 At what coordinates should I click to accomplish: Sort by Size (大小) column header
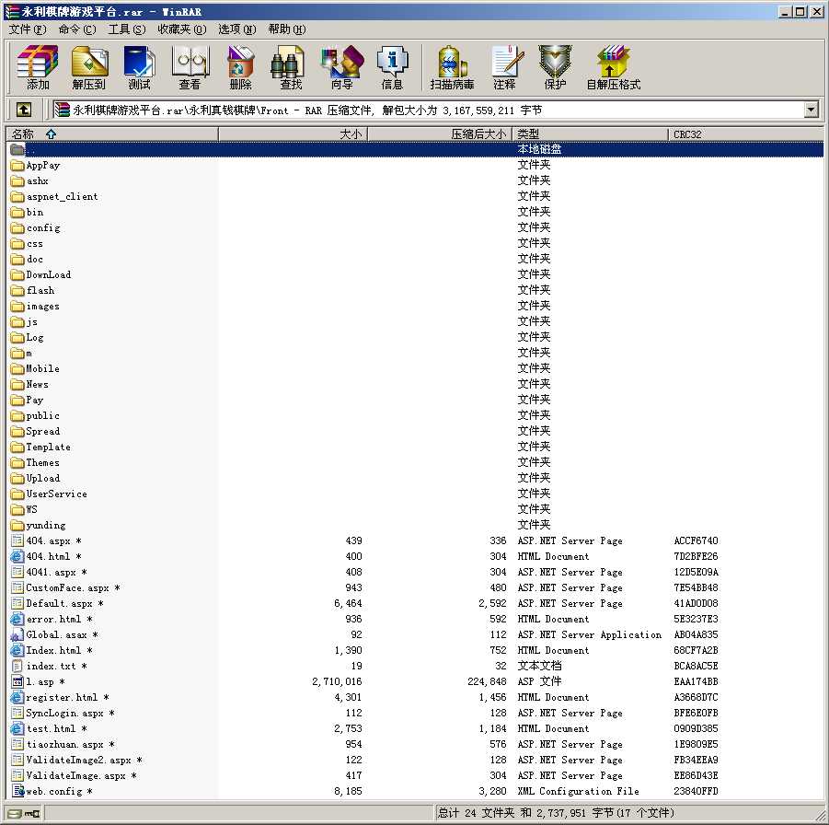[x=293, y=134]
